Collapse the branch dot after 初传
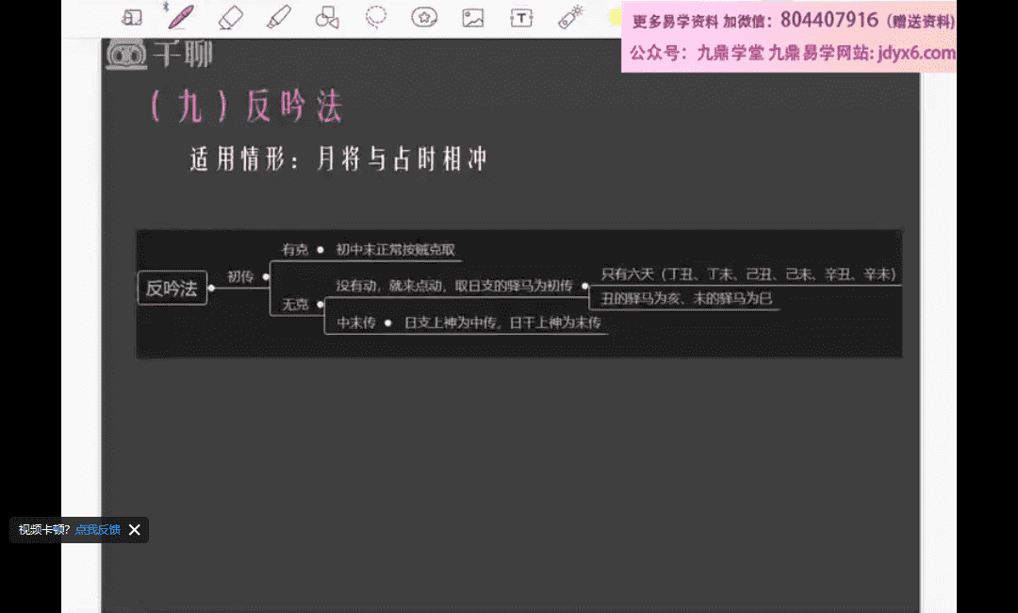This screenshot has width=1018, height=613. [x=266, y=277]
